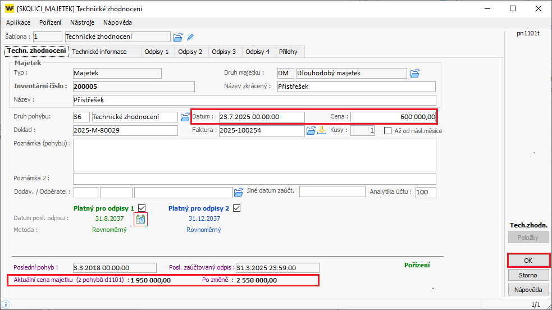This screenshot has height=310, width=552.
Task: Click the Faktura field 2025-100254
Action: click(262, 130)
